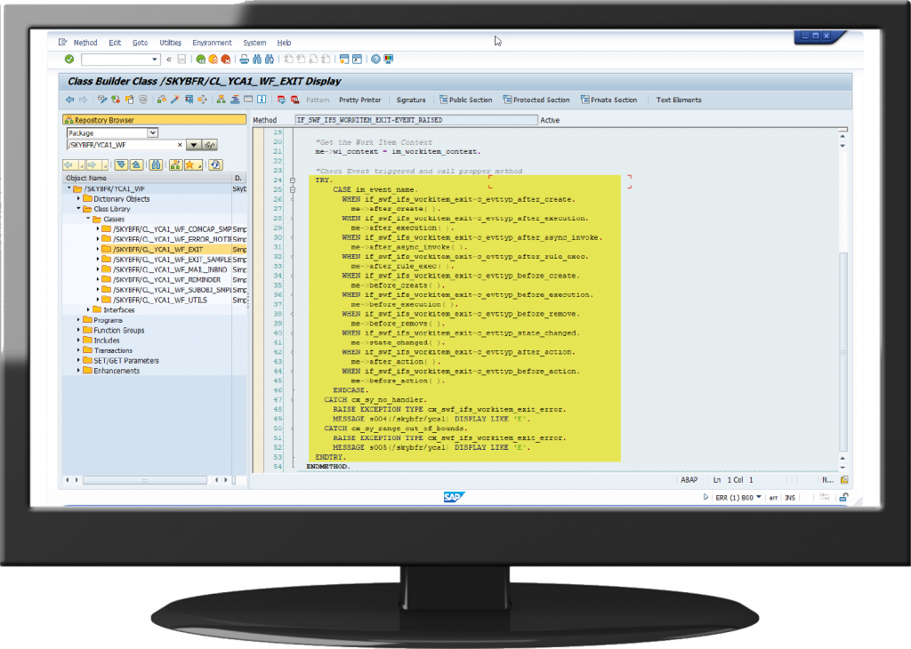Open the Utilities menu
911x649 pixels.
pos(170,43)
